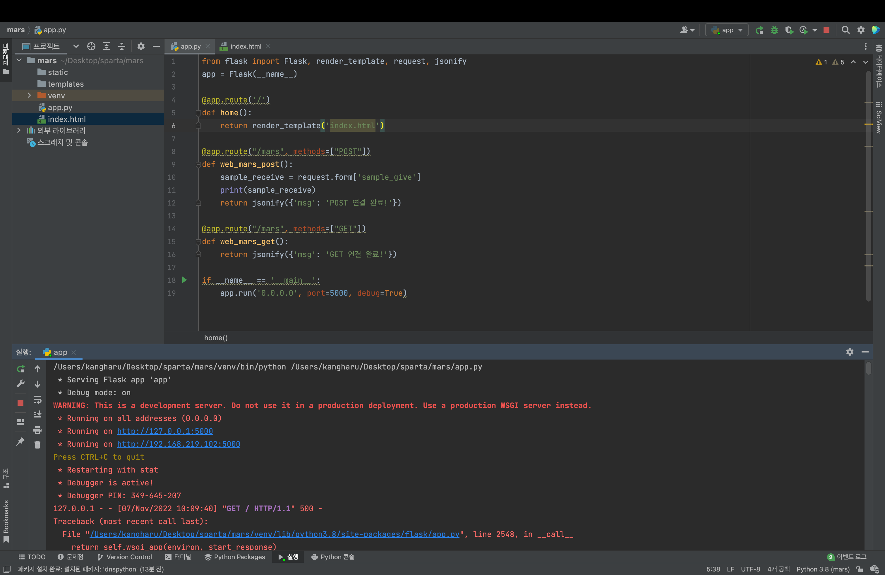Open editor tabs more options menu
The image size is (885, 575).
[866, 46]
